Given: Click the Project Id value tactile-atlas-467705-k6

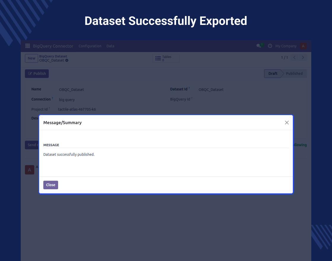Looking at the screenshot, I should pos(77,109).
